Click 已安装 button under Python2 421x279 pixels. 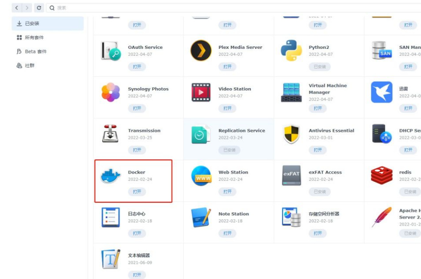(x=320, y=67)
